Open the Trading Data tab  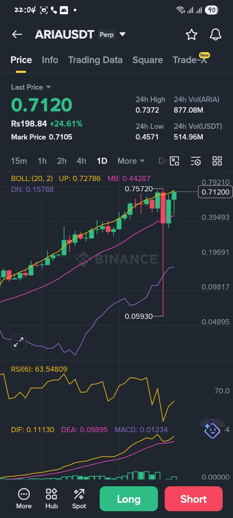[x=95, y=60]
